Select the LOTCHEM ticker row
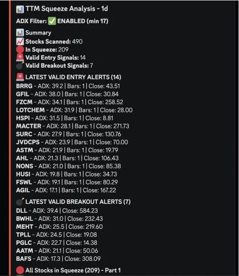239x276 pixels. pyautogui.click(x=74, y=110)
